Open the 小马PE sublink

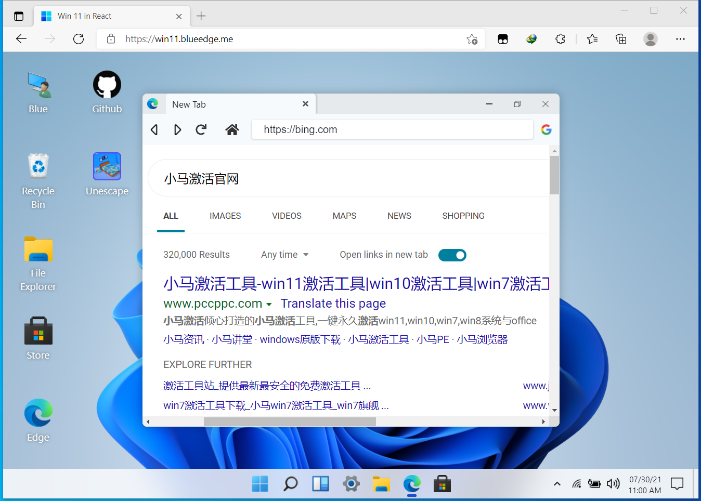433,339
